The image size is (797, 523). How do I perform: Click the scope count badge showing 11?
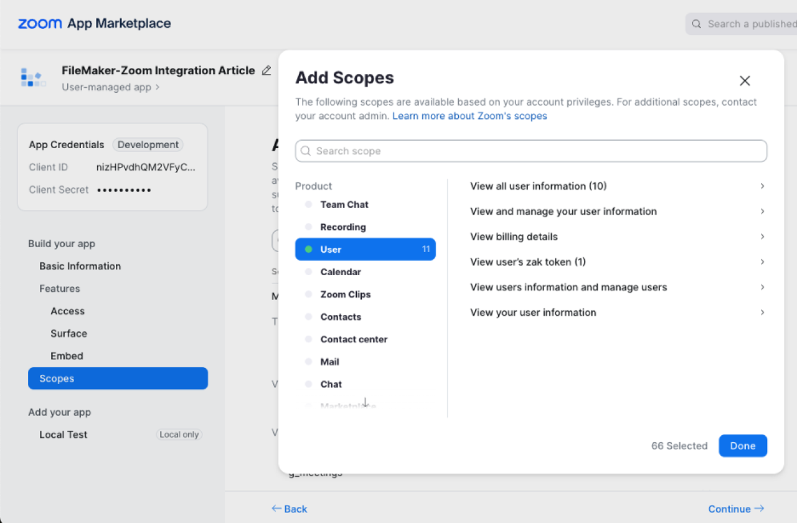click(426, 249)
